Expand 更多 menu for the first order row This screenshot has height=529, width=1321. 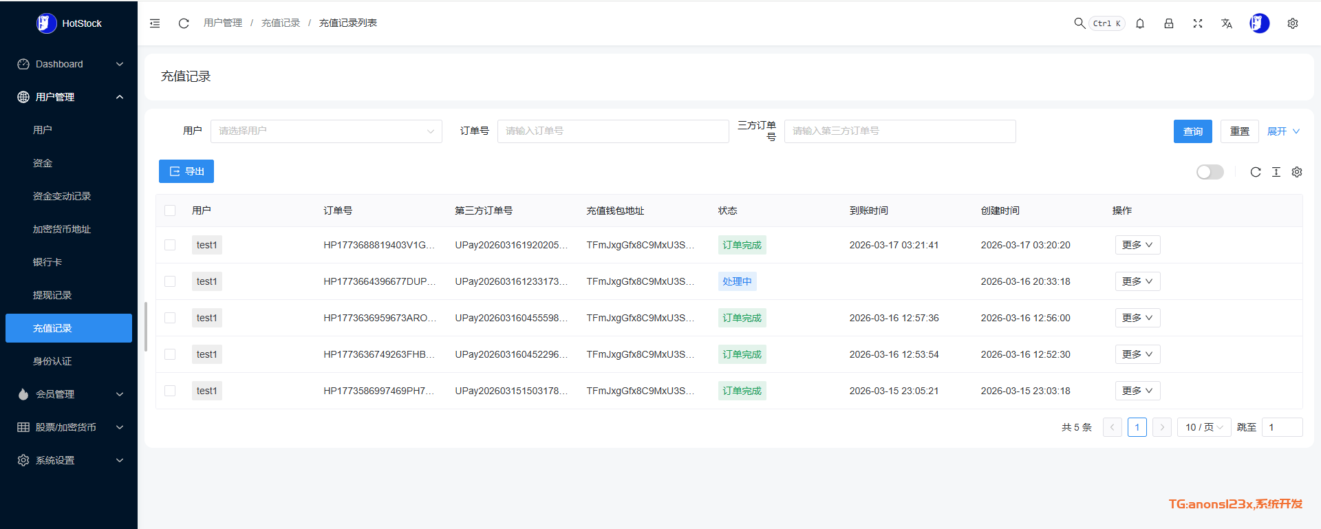[1137, 245]
